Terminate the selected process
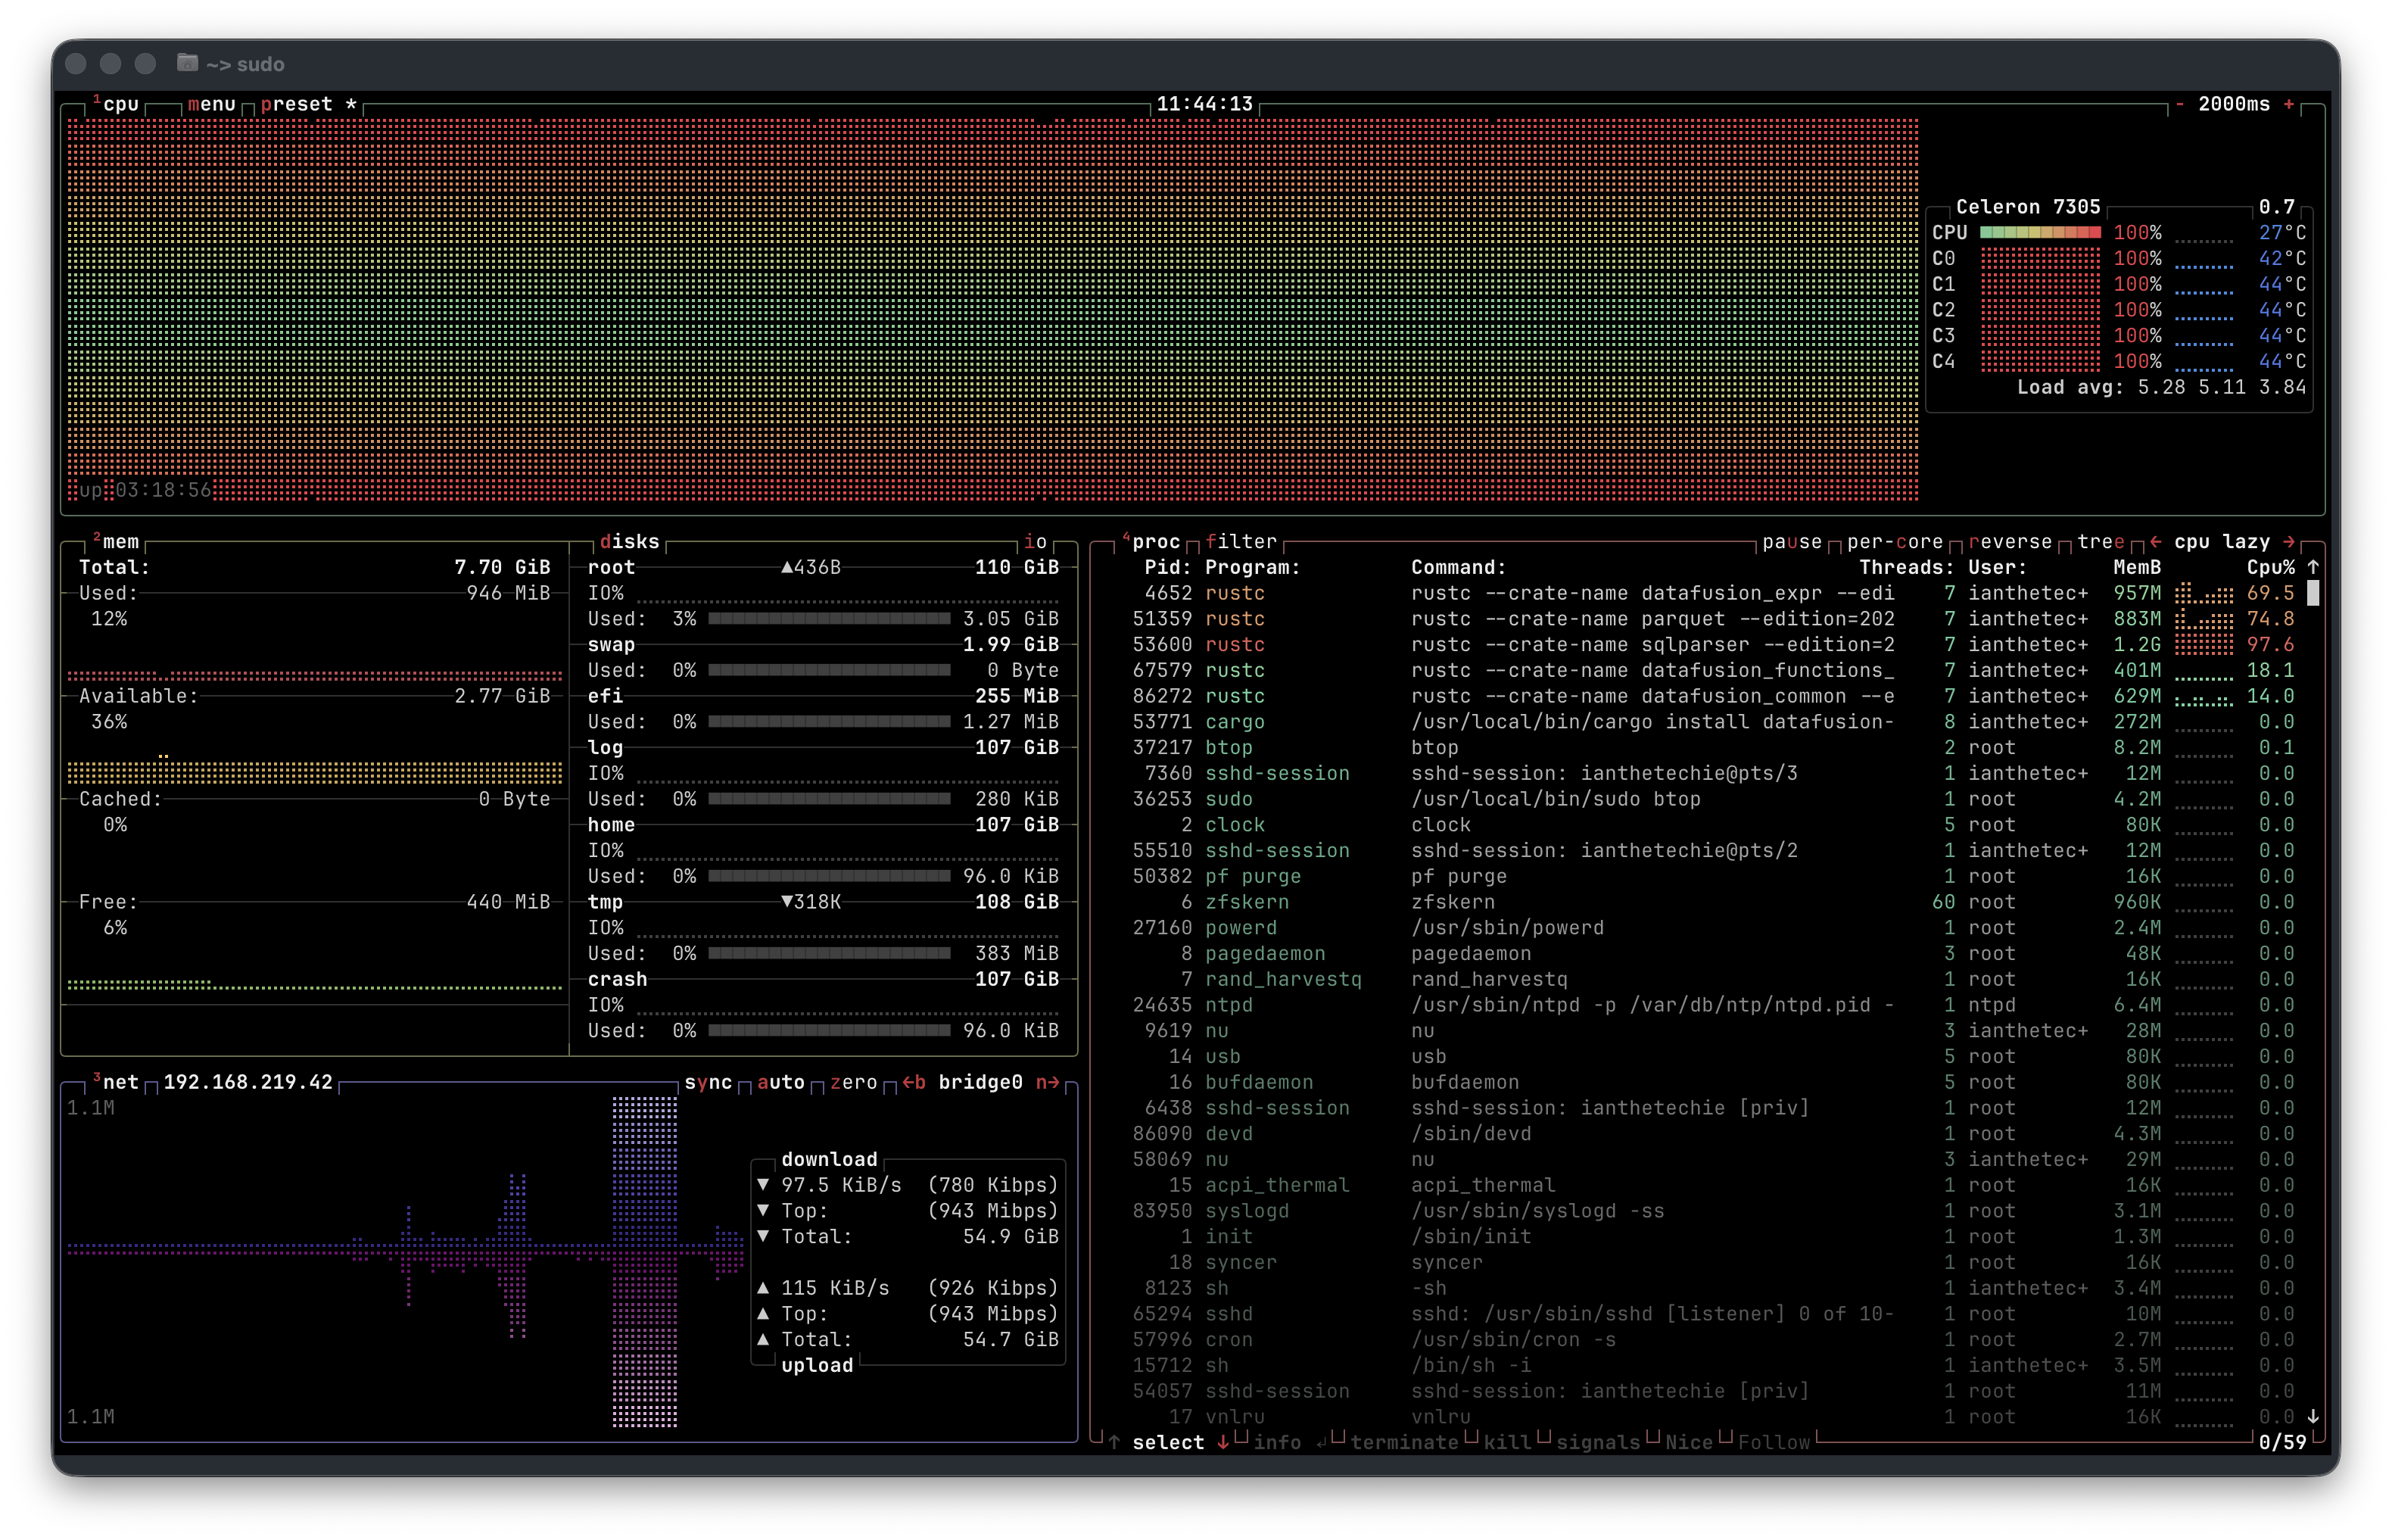Image resolution: width=2392 pixels, height=1540 pixels. 1404,1442
